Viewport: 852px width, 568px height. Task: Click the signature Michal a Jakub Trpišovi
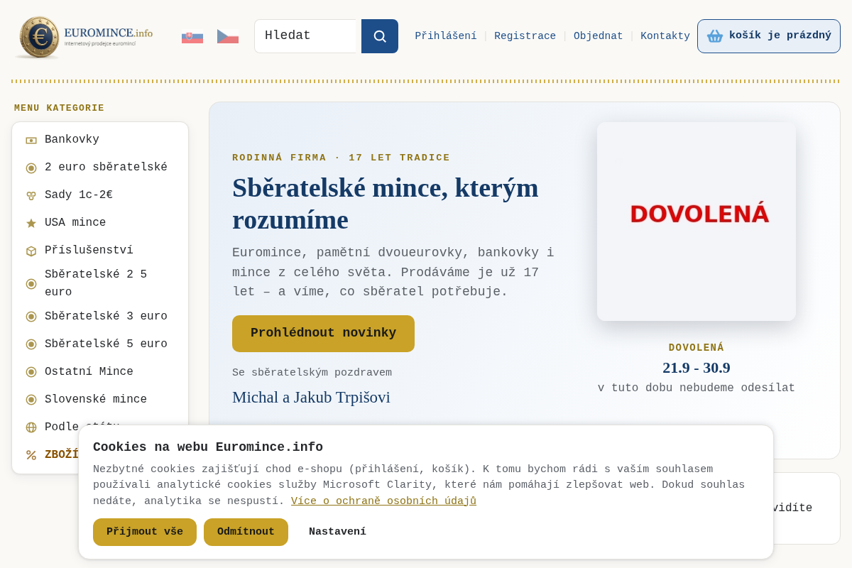pos(311,398)
